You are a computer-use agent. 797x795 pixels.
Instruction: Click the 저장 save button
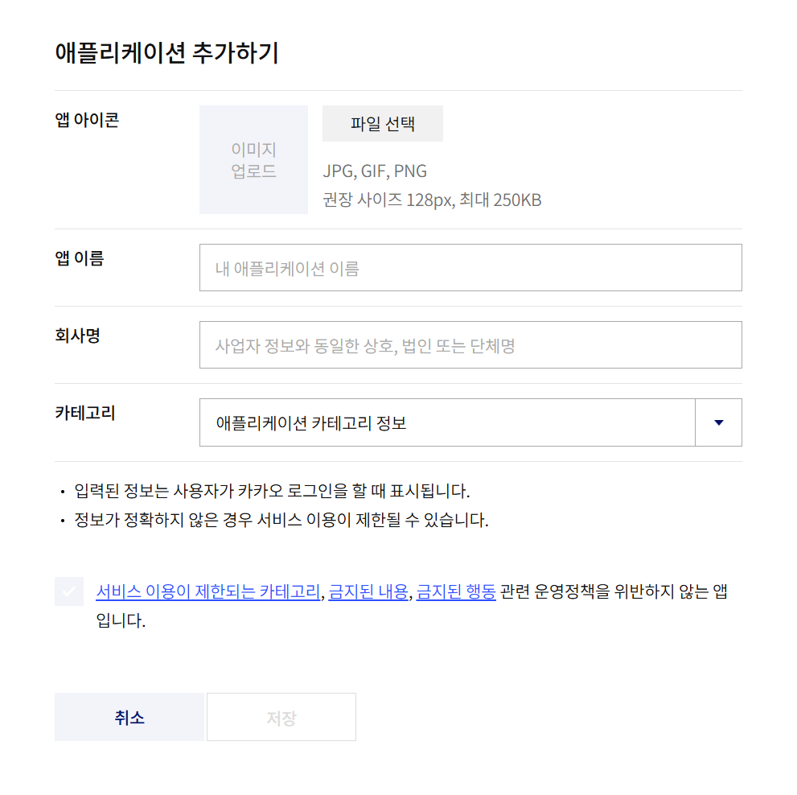pyautogui.click(x=281, y=717)
